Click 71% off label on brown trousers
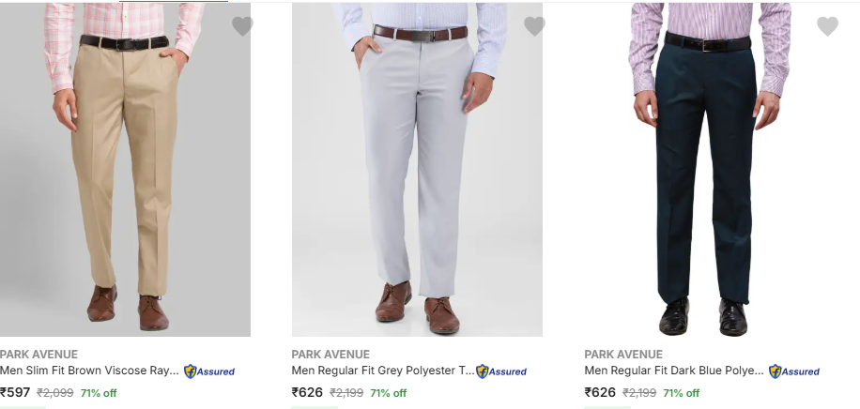860x409 pixels. 99,393
